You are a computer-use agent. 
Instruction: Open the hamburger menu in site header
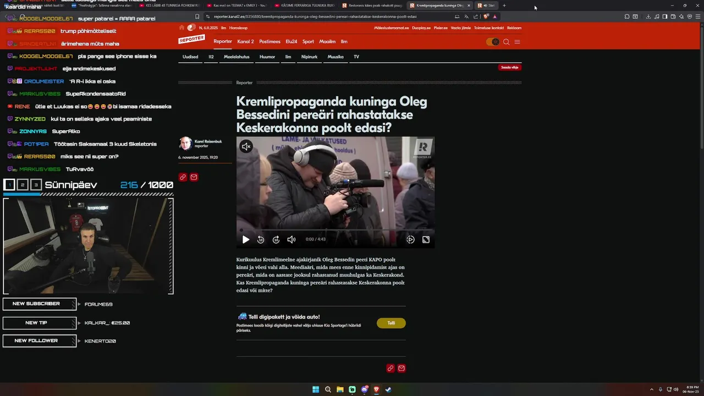[x=517, y=42]
